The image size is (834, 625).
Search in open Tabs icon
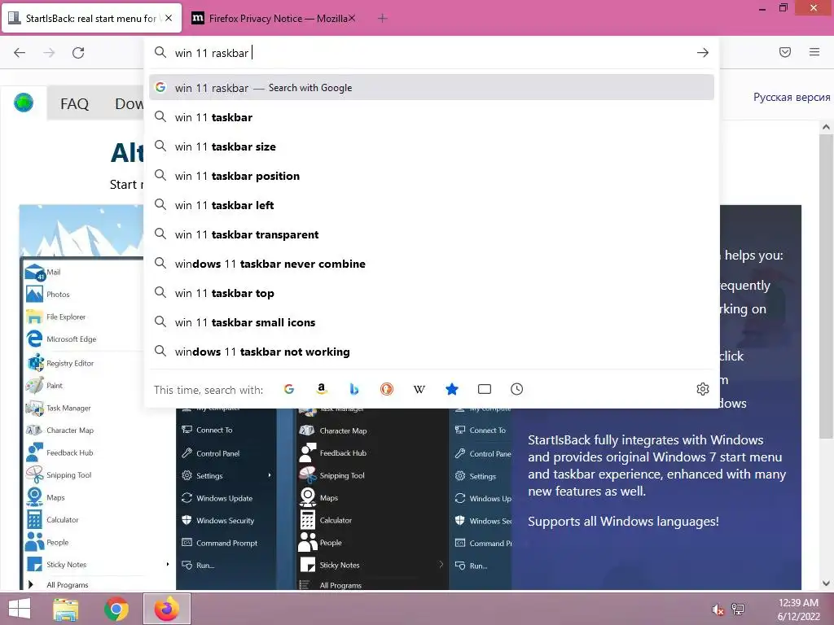tap(485, 389)
